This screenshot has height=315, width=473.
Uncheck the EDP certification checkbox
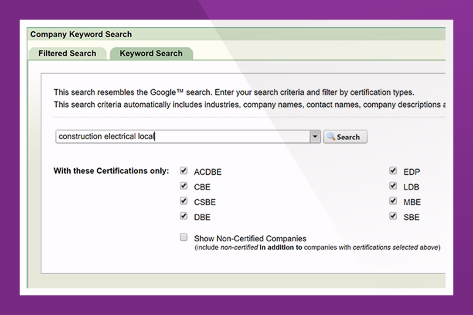click(x=393, y=171)
